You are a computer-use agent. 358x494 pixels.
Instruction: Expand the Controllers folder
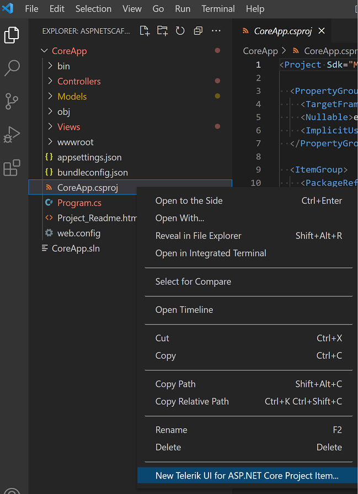click(x=50, y=81)
